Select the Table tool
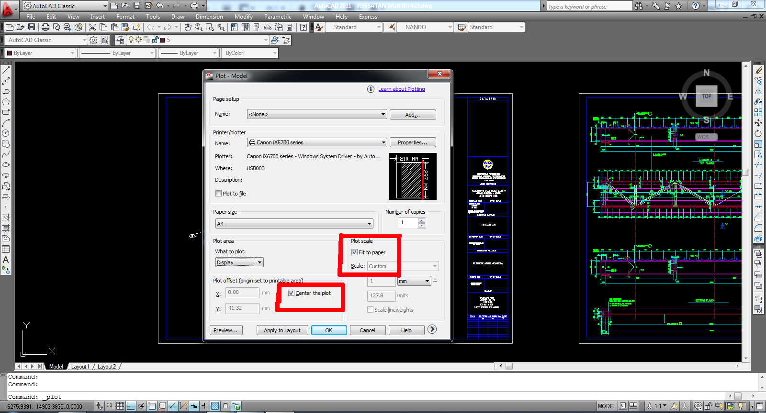The width and height of the screenshot is (766, 413). click(6, 249)
